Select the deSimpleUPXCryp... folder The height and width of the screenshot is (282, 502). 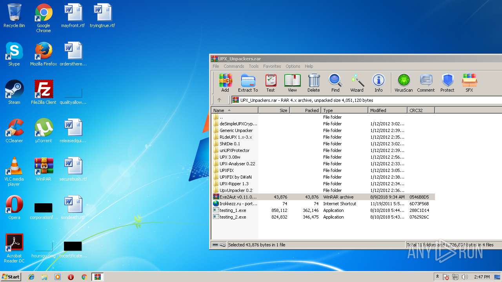323,124
